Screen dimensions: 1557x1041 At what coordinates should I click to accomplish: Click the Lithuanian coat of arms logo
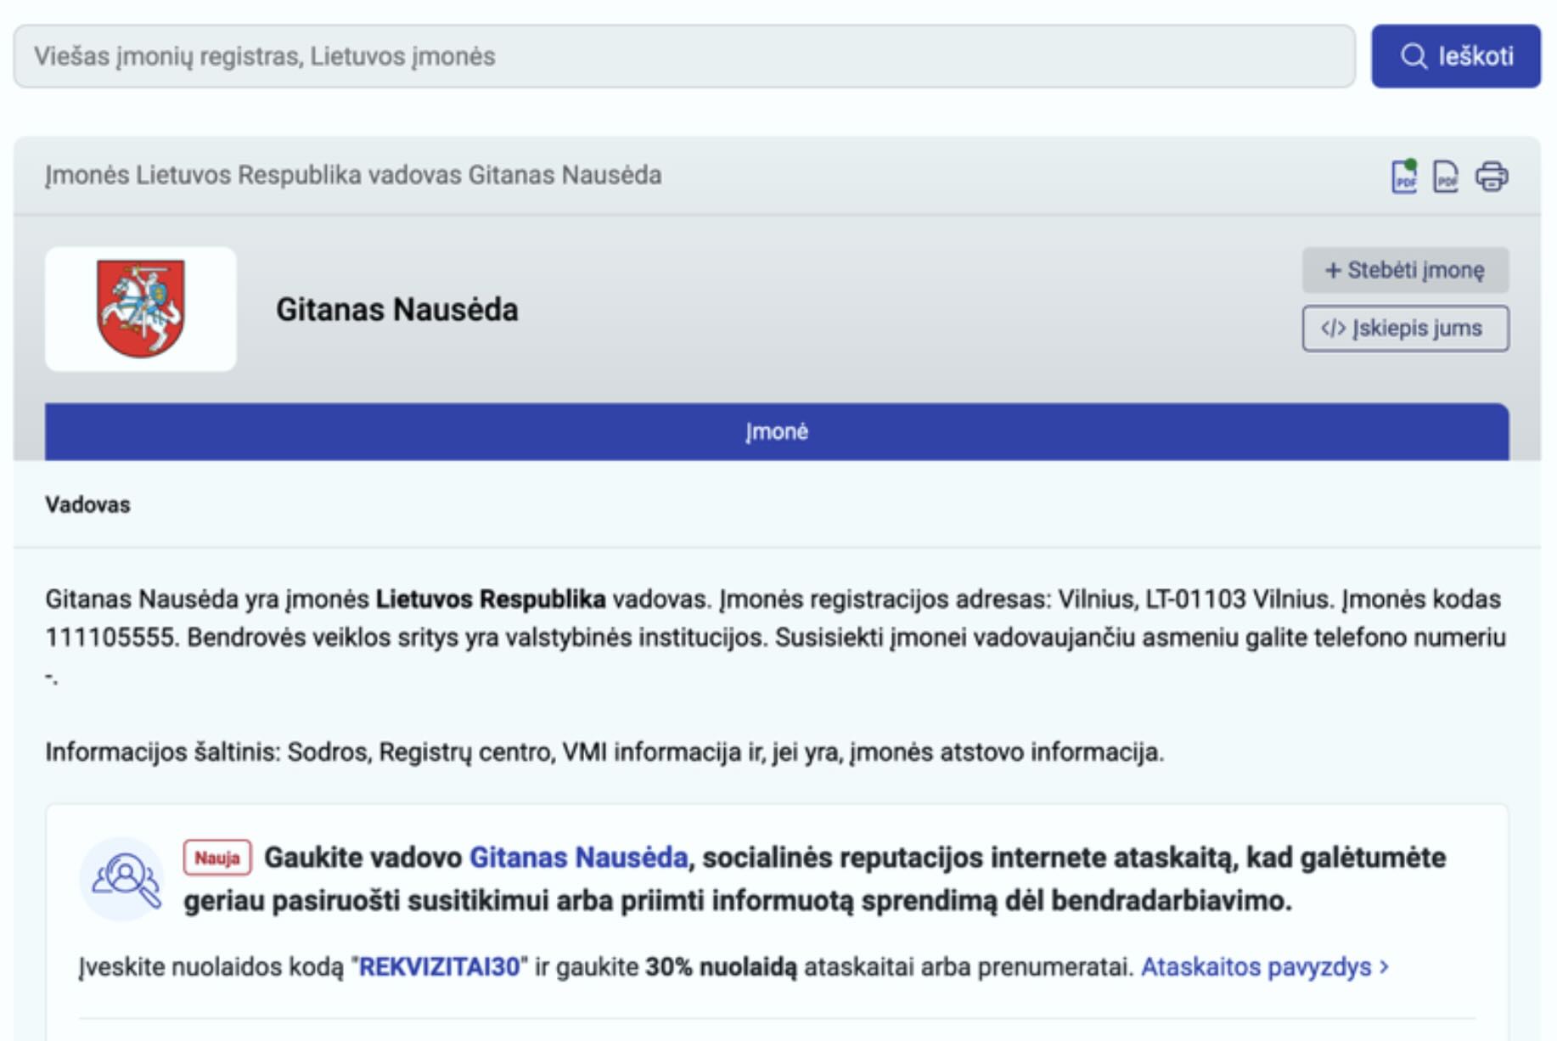click(140, 309)
